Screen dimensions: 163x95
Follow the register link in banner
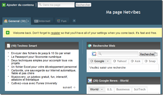click(x=55, y=33)
